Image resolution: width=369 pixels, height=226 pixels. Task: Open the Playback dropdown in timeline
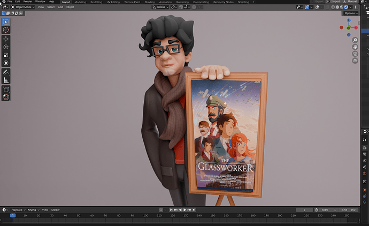(x=18, y=210)
